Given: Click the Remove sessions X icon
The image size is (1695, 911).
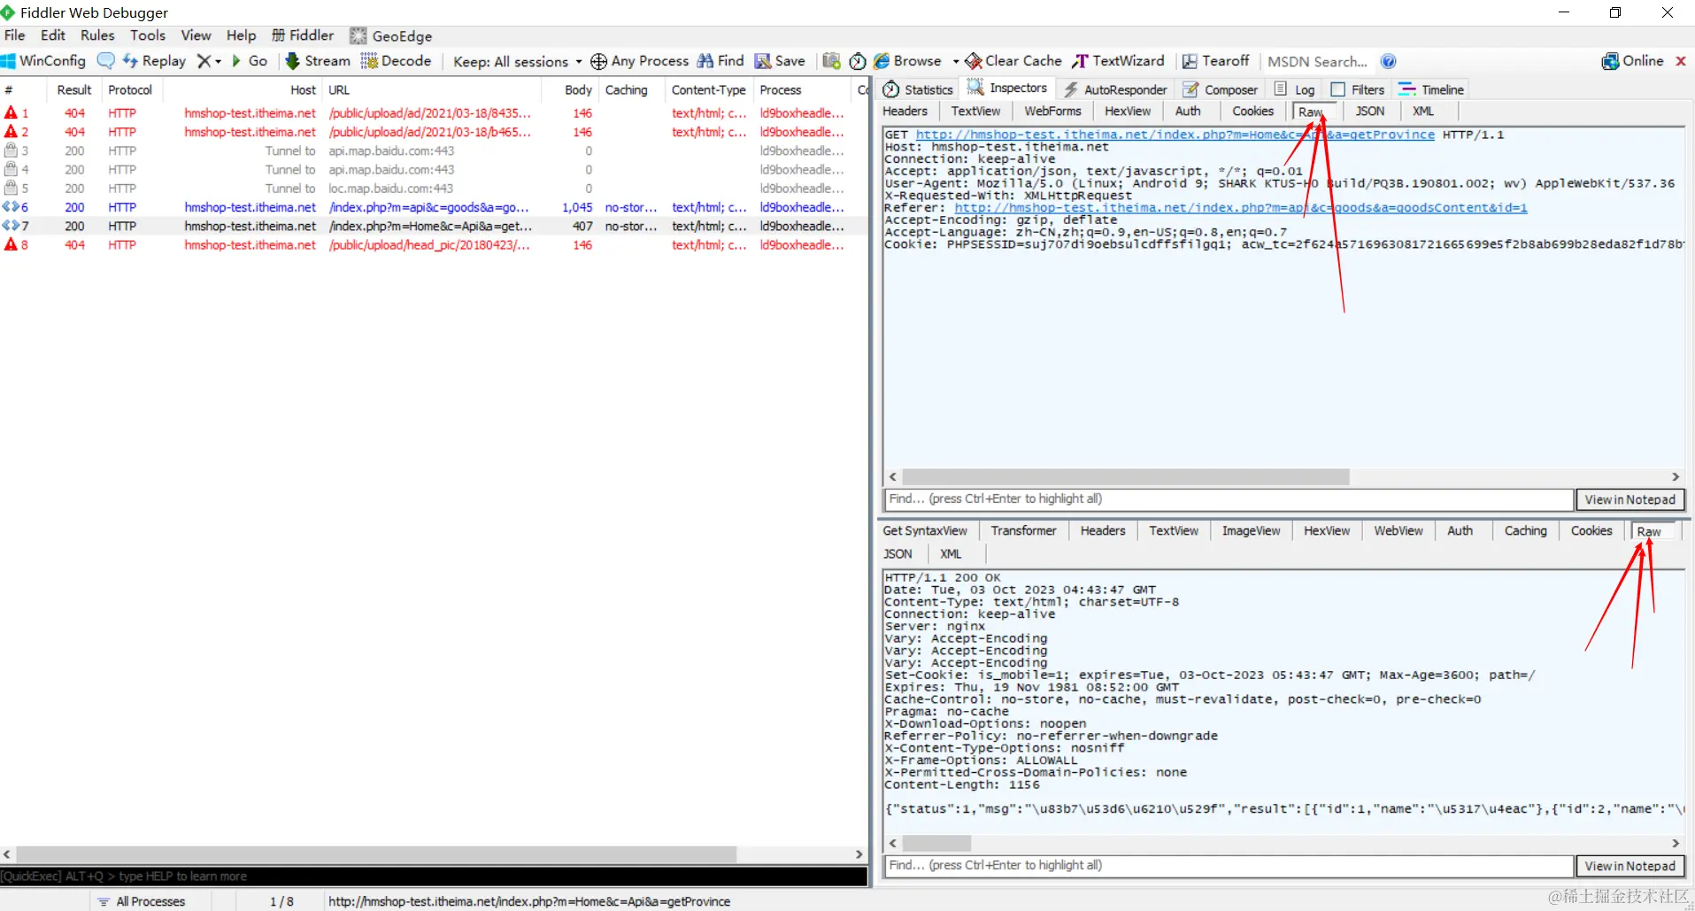Looking at the screenshot, I should tap(204, 61).
